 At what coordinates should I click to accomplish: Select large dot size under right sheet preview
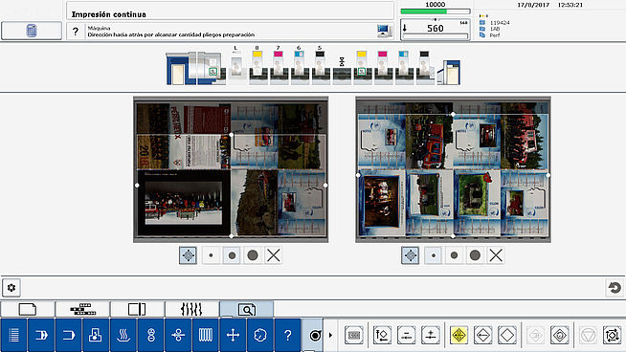(x=475, y=255)
